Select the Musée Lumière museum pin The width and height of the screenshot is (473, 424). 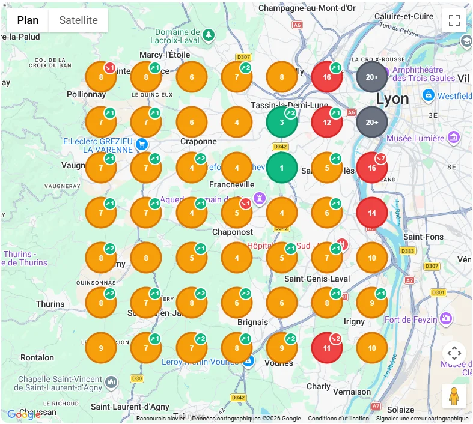[x=454, y=138]
